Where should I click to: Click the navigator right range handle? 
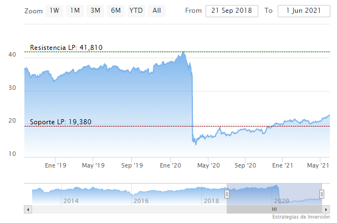click(x=323, y=194)
